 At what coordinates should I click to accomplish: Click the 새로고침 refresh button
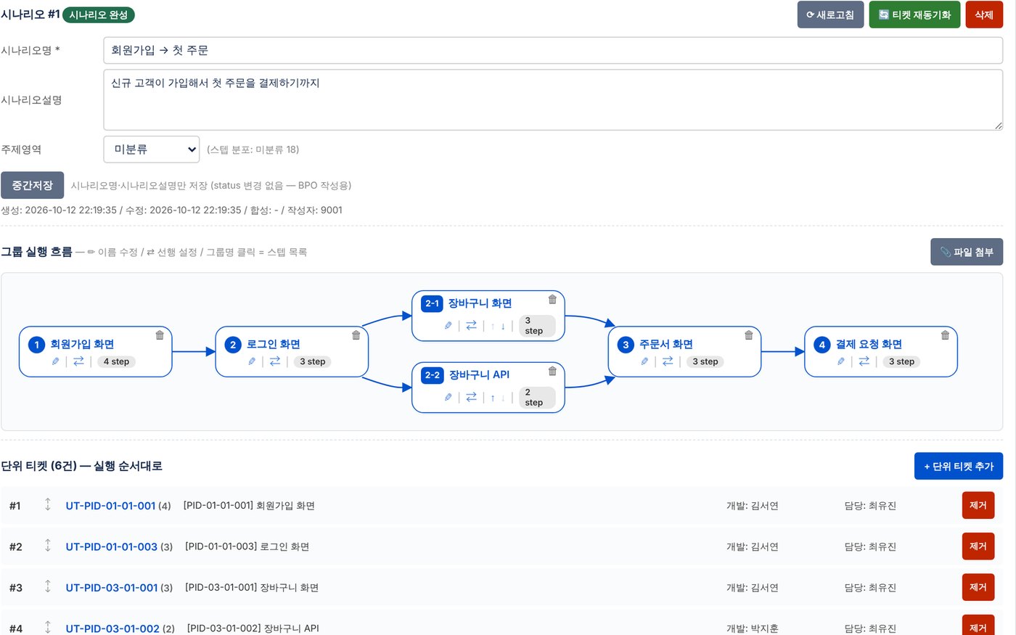point(830,15)
